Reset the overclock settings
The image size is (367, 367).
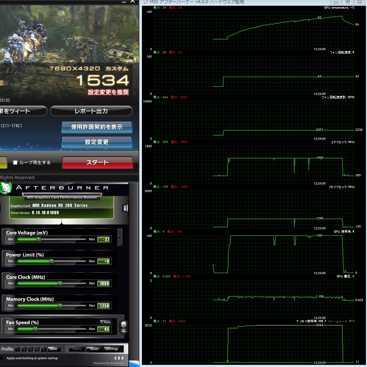click(94, 349)
